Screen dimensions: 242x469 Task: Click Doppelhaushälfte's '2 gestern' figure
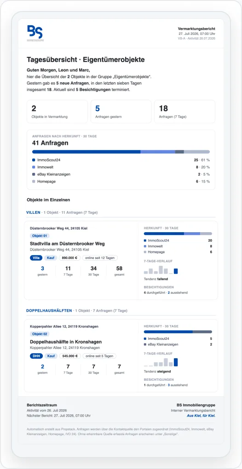click(x=42, y=368)
